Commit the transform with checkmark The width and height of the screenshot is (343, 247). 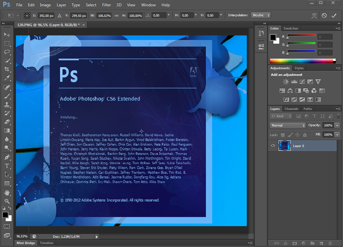point(334,16)
